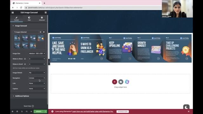Toggle responsive device icon next to Slides to Show
203x114 pixels.
point(25,59)
